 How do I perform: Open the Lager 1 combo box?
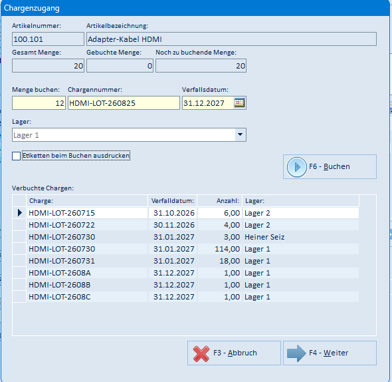[x=129, y=134]
